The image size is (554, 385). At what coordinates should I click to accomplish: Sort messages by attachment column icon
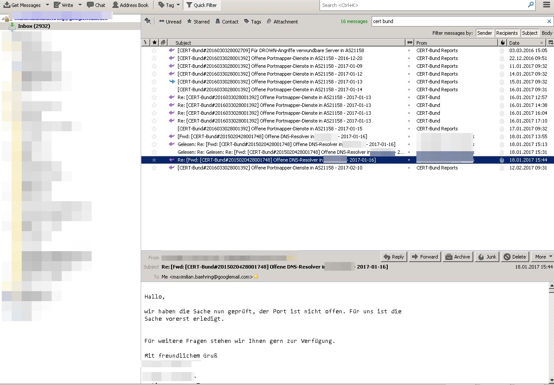point(163,43)
